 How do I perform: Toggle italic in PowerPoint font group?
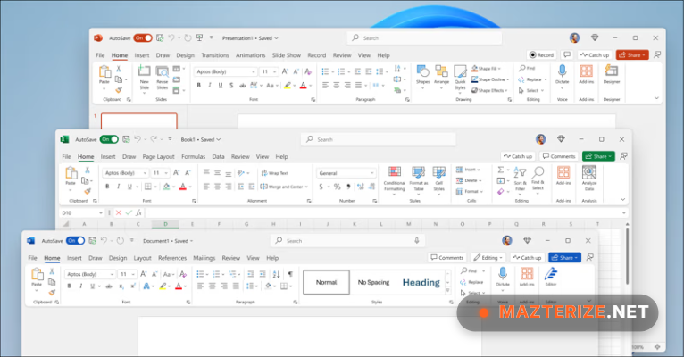[210, 86]
